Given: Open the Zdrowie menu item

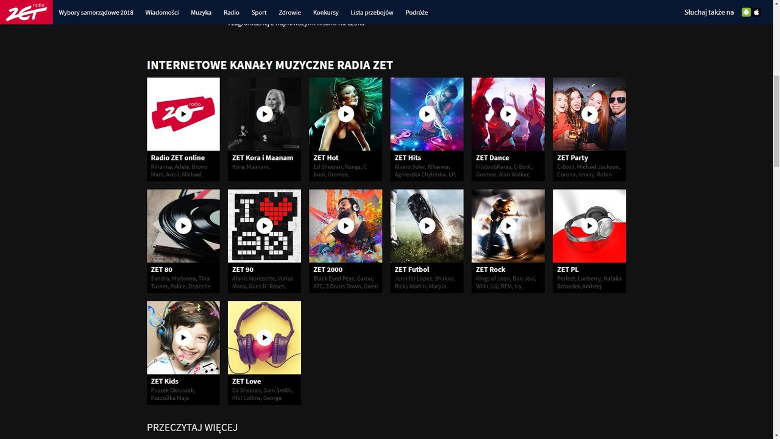Looking at the screenshot, I should click(x=290, y=12).
